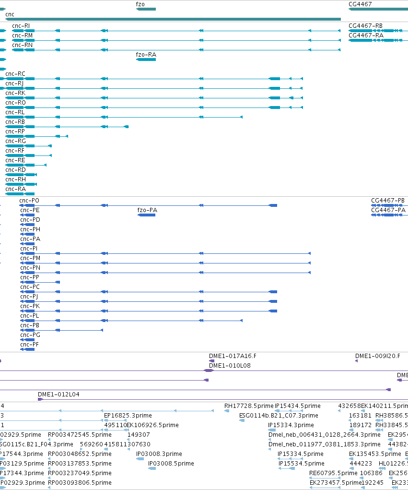Click the RP003093806.5prime EST label

click(80, 482)
